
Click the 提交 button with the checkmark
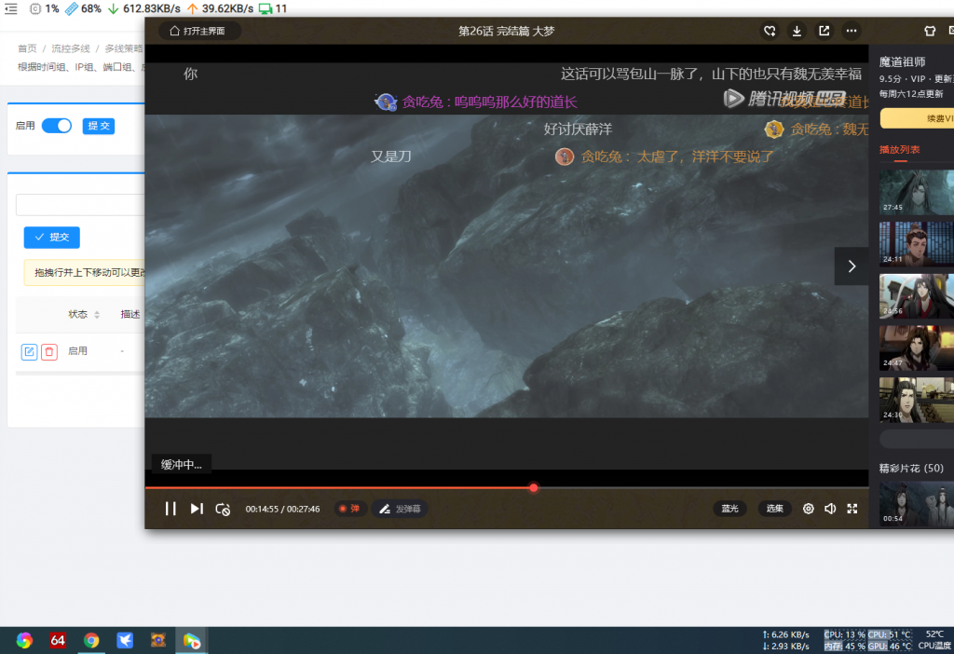point(52,238)
